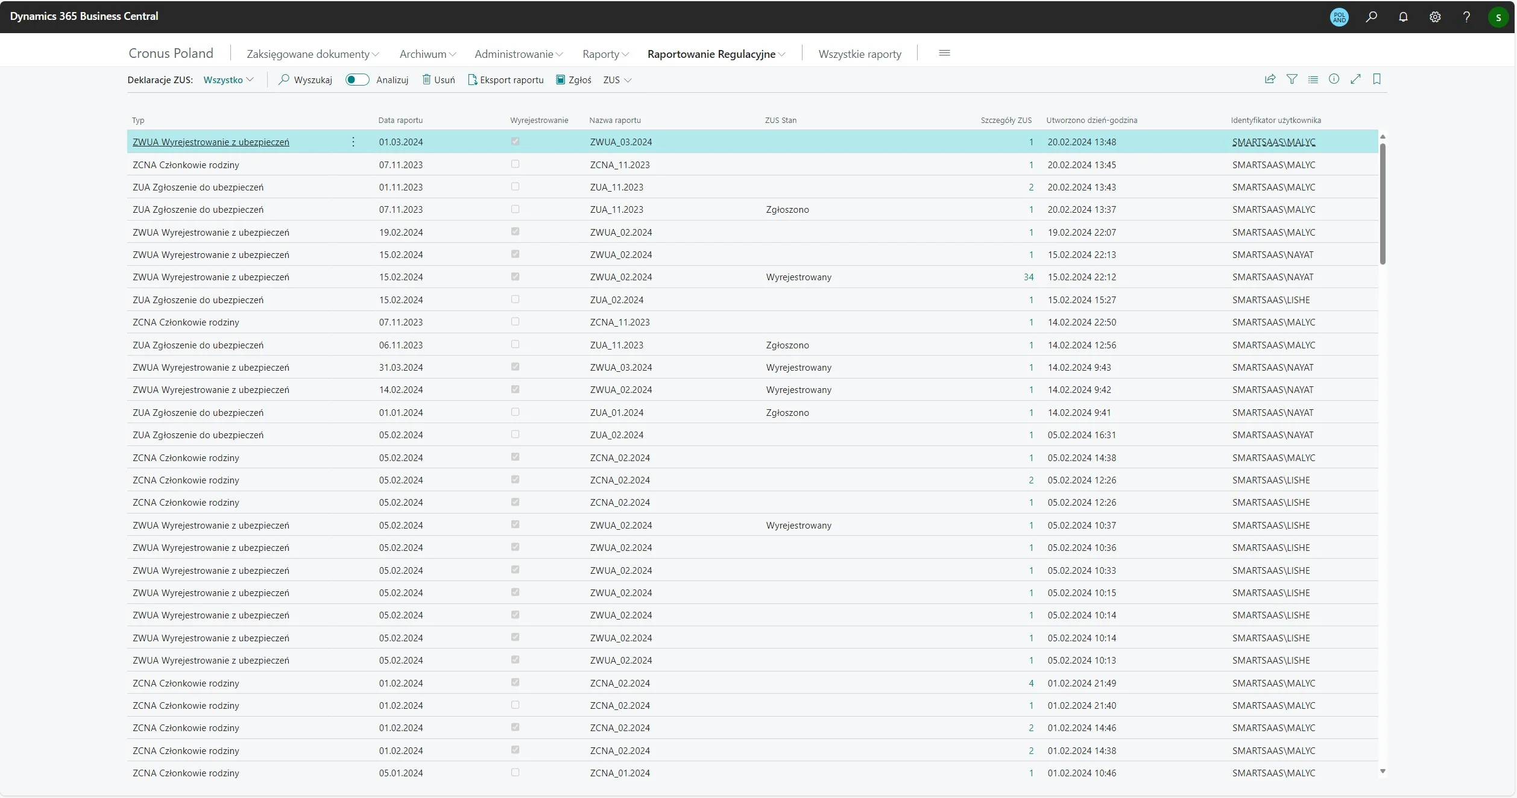Click the magnifier search icon in the top bar
The height and width of the screenshot is (798, 1517).
(x=1372, y=17)
